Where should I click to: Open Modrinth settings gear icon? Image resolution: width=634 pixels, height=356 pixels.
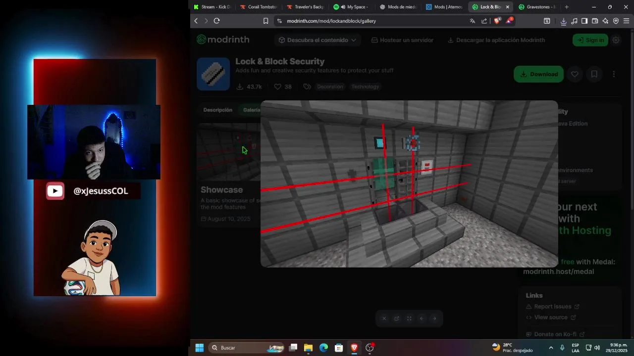616,40
